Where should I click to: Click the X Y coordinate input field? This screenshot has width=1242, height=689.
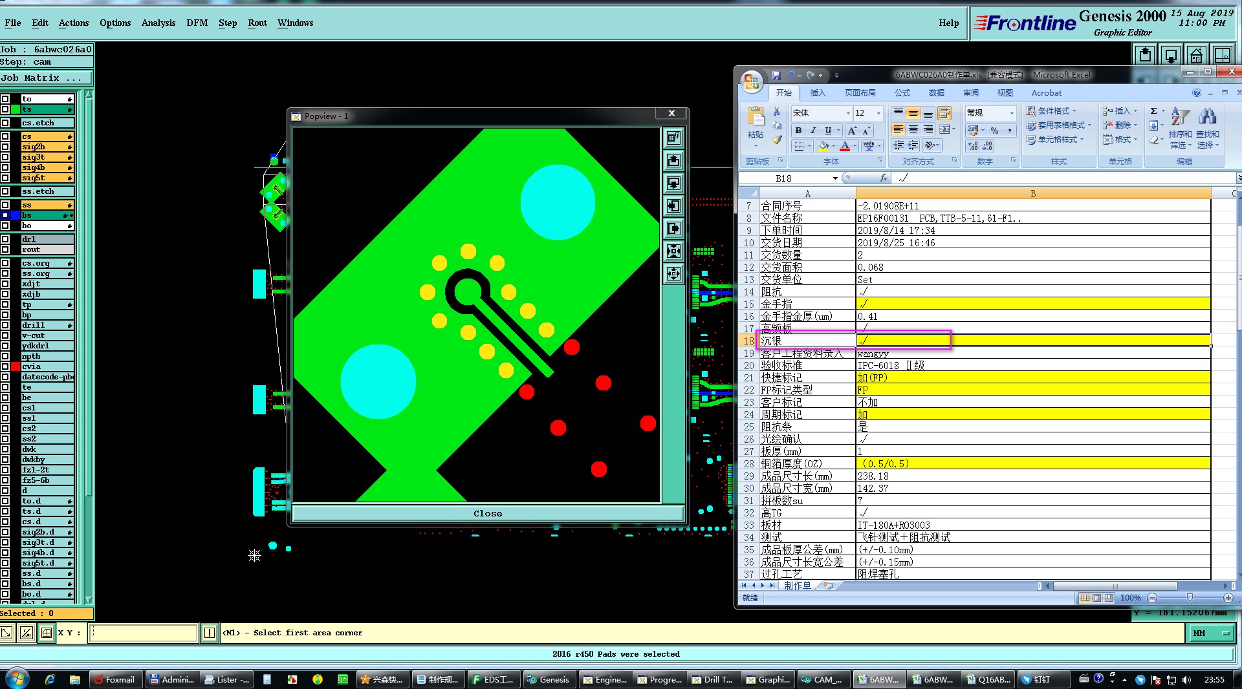tap(144, 633)
